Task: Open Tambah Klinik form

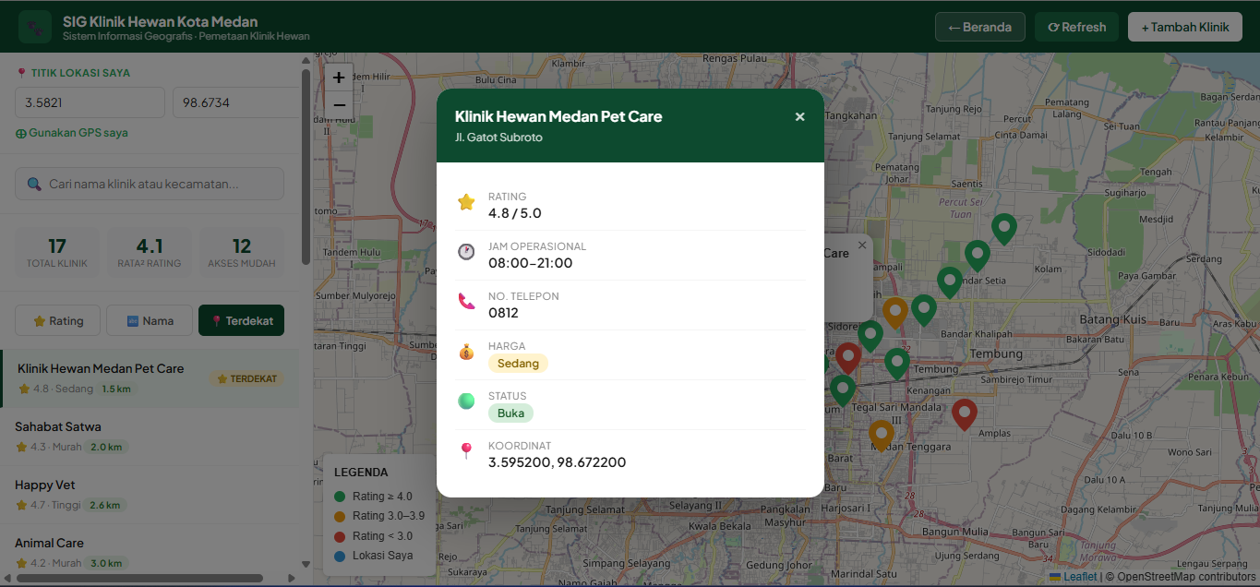Action: tap(1185, 27)
